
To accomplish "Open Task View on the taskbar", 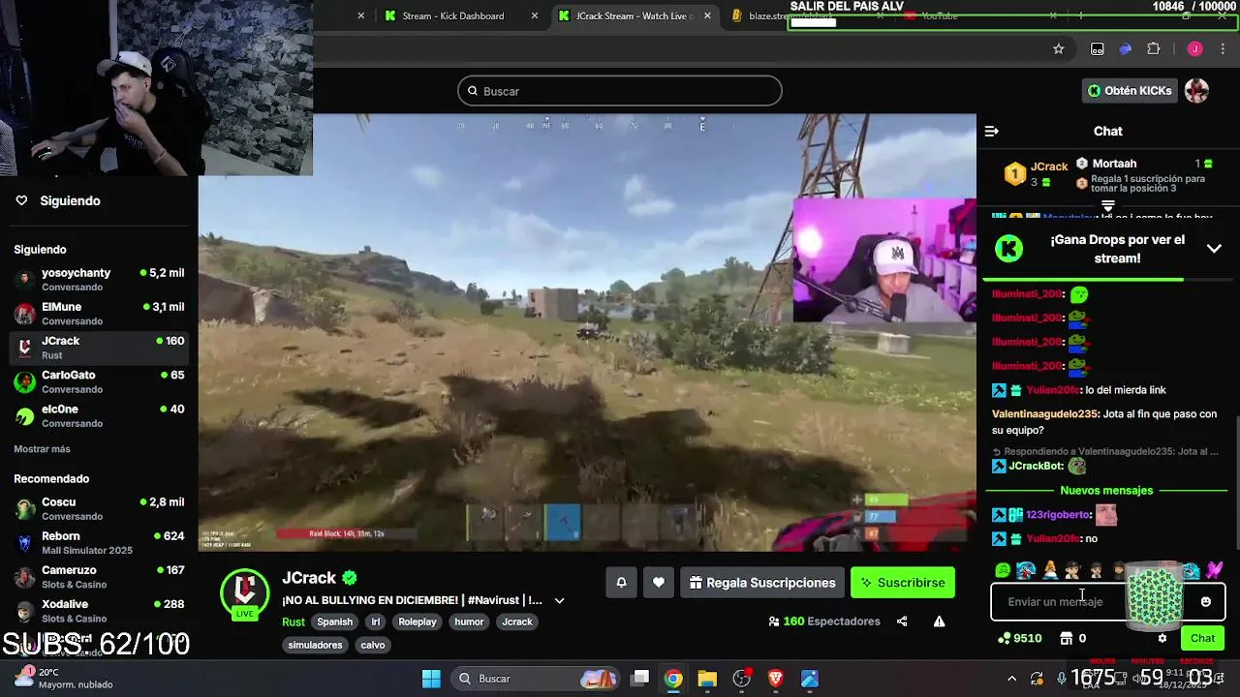I will (640, 679).
